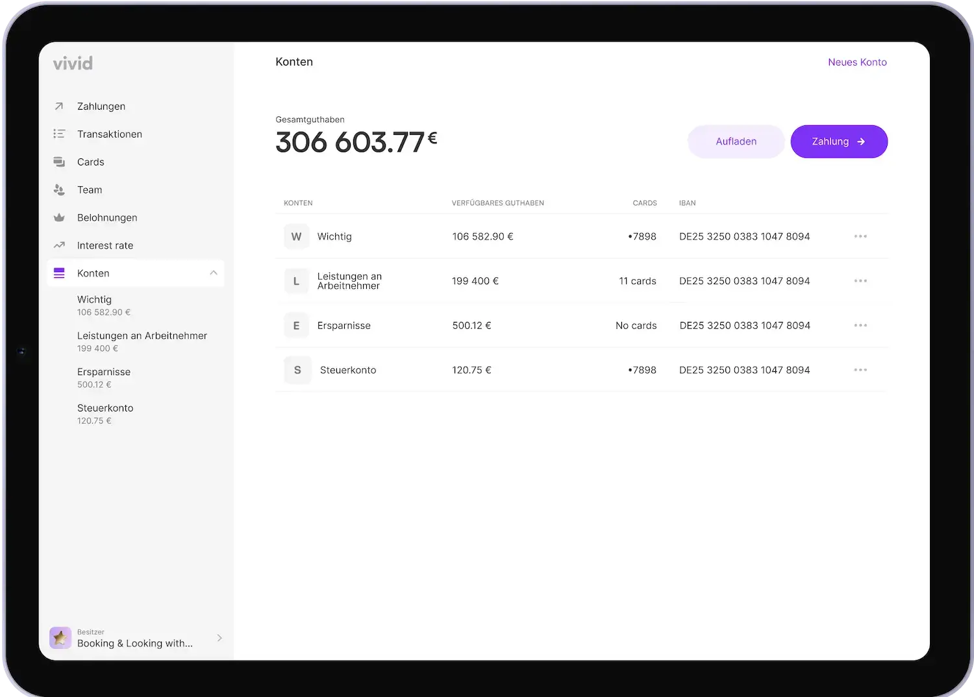Click the E avatar for Ersparnisse
The width and height of the screenshot is (974, 697).
click(x=297, y=325)
